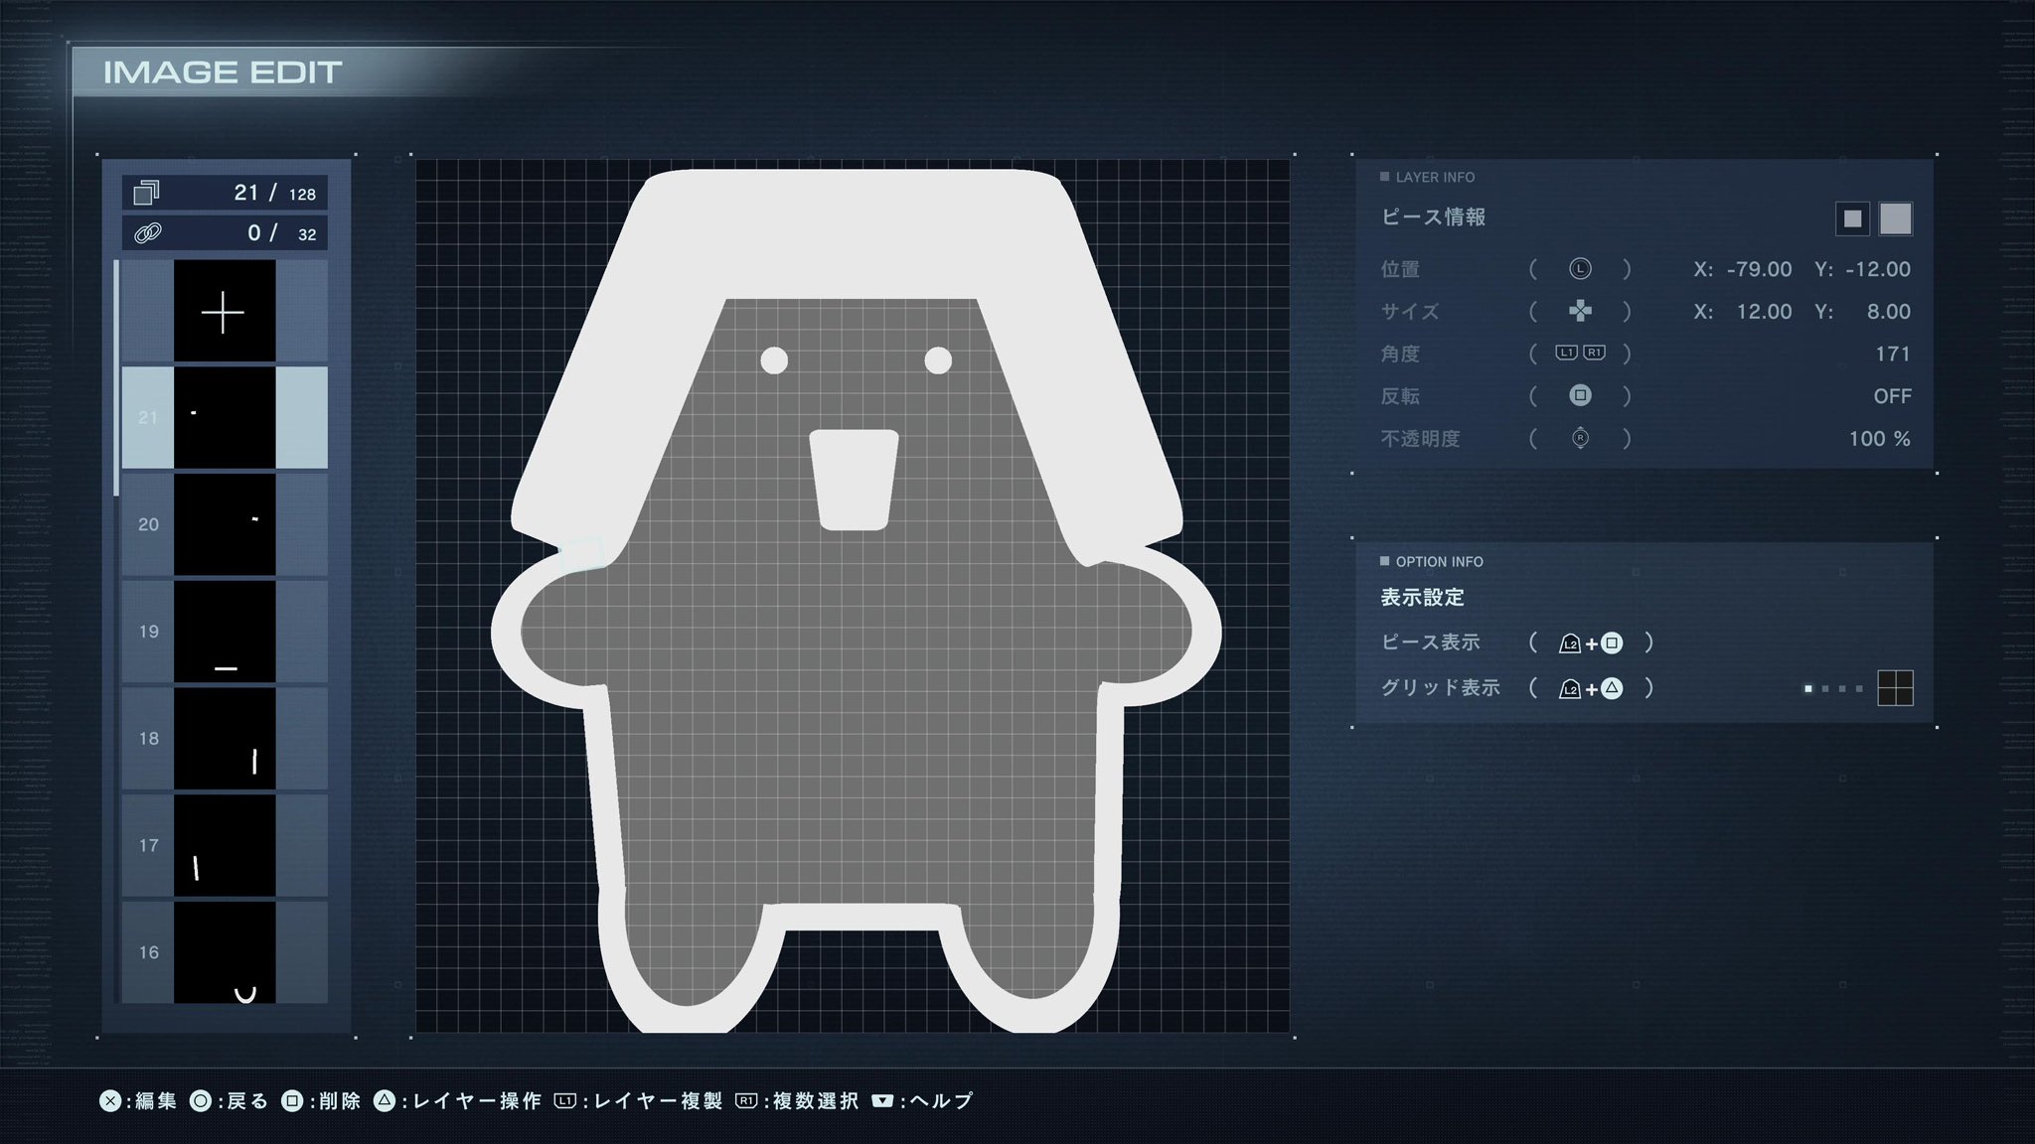Viewport: 2035px width, 1144px height.
Task: Click the grid display four-square icon
Action: point(1895,688)
